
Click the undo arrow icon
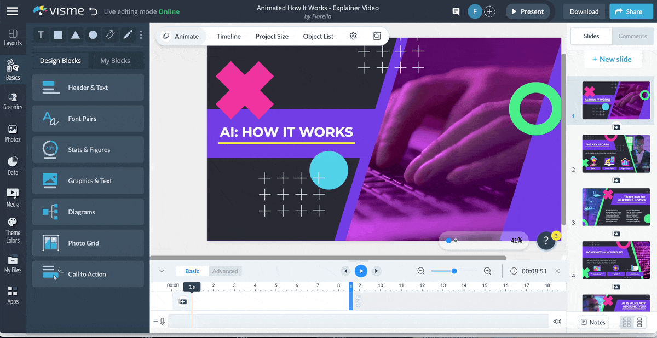click(x=93, y=11)
